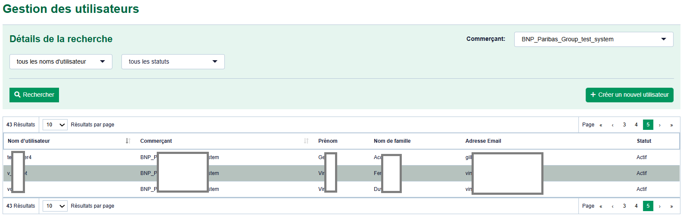The height and width of the screenshot is (218, 683).
Task: Go to first page in bottom pagination
Action: point(601,206)
